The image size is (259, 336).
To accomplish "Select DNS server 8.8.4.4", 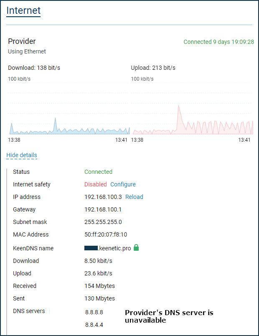I will click(94, 325).
